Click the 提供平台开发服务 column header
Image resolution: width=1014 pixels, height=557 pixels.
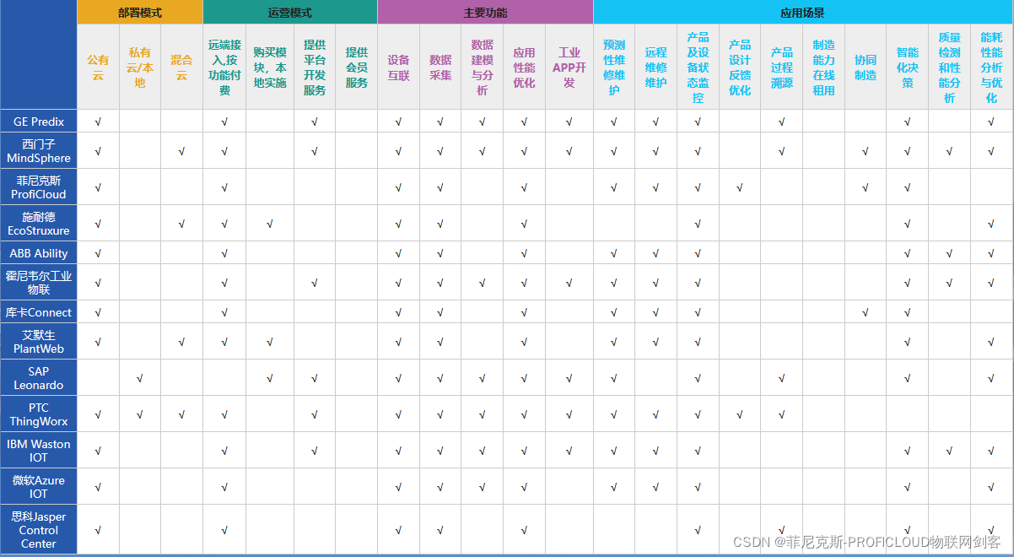pyautogui.click(x=315, y=68)
